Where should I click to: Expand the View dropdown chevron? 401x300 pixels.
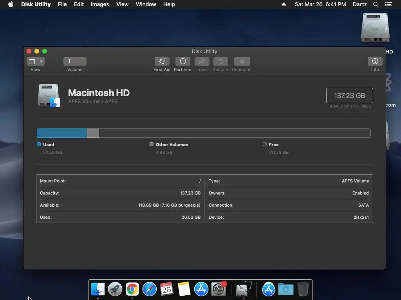[41, 61]
